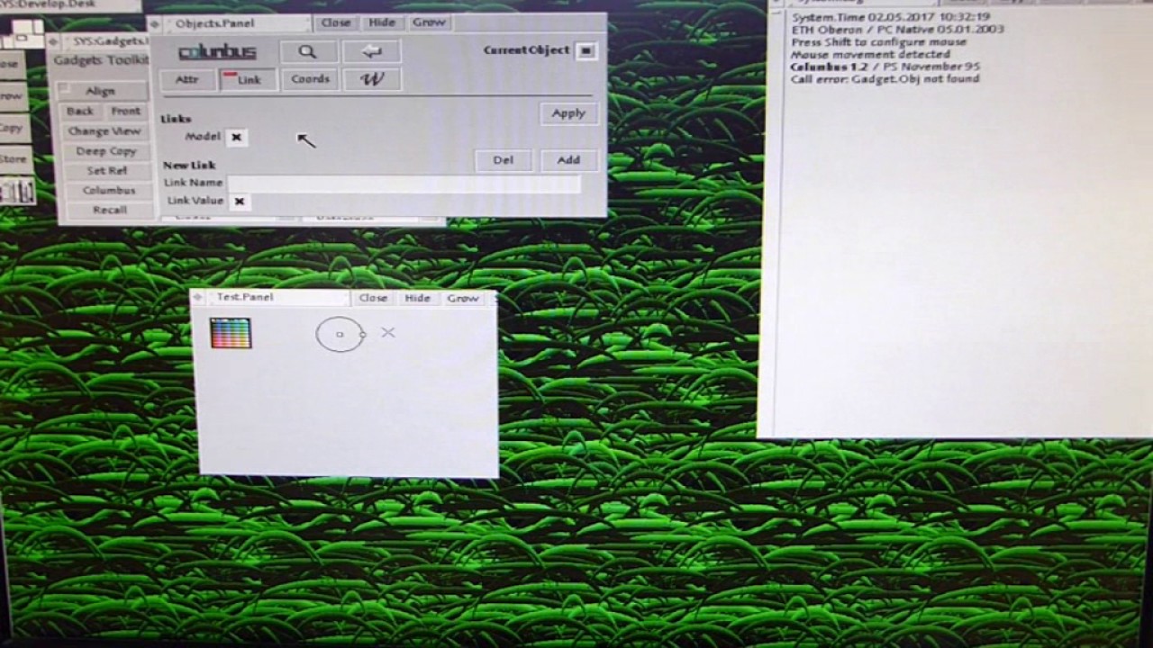The width and height of the screenshot is (1153, 648).
Task: Click the Link Name input field
Action: 404,184
